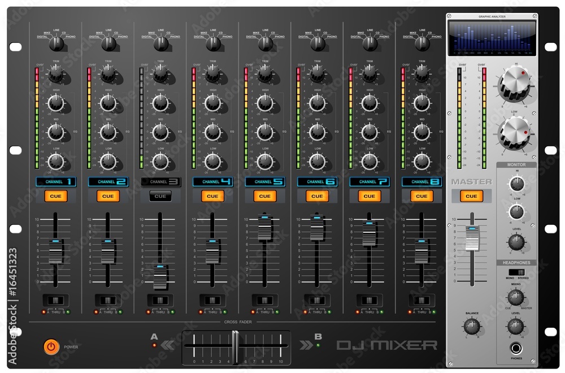Image resolution: width=565 pixels, height=373 pixels.
Task: Click Channel 3 TRIM knob
Action: [160, 74]
